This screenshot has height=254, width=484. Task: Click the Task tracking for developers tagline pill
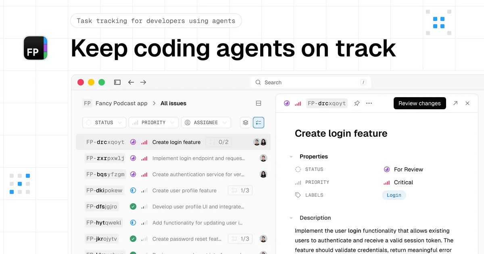click(x=156, y=21)
